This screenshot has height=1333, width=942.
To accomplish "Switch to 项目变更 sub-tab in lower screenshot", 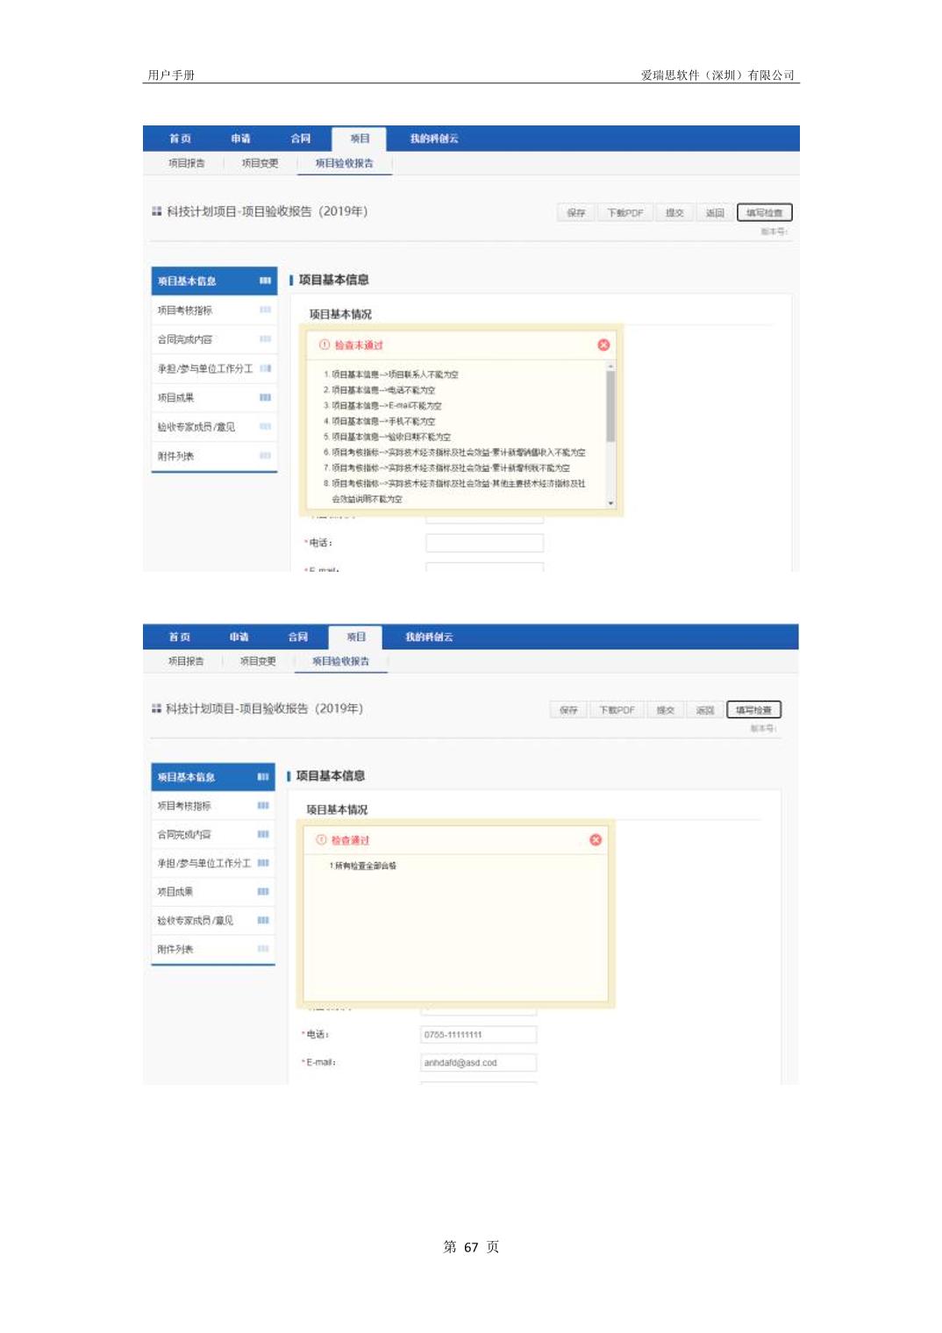I will pos(258,661).
